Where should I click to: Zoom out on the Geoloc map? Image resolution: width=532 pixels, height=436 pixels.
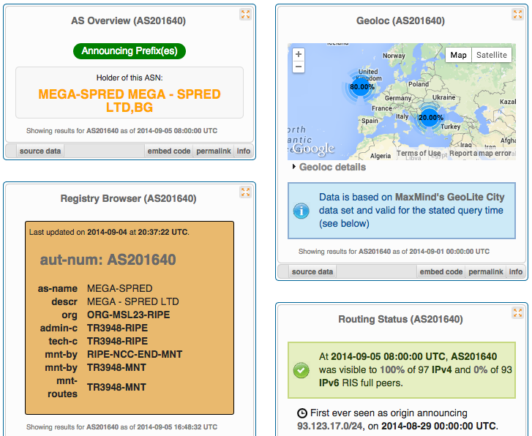(299, 67)
